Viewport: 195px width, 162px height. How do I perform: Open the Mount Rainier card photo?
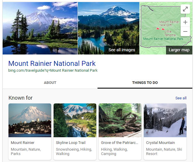(x=30, y=120)
